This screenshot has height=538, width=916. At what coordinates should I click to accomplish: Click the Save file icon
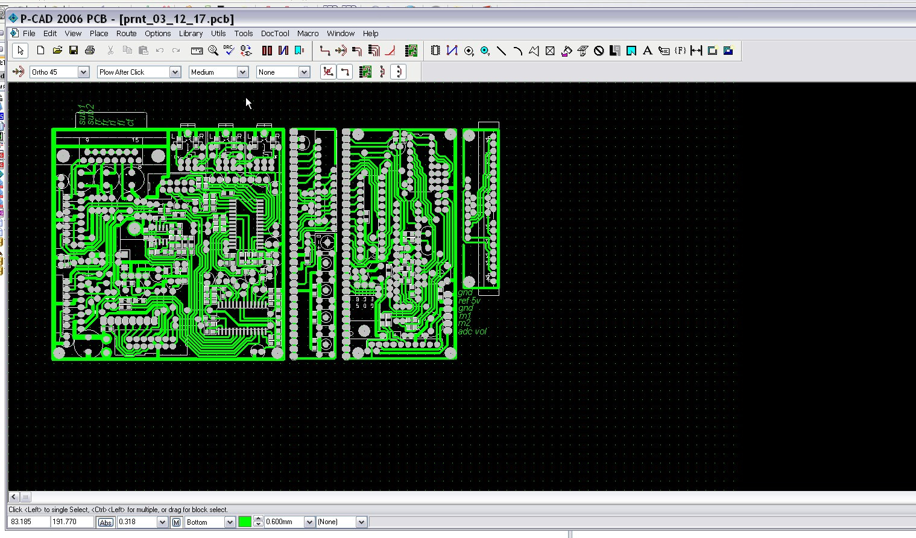(73, 51)
